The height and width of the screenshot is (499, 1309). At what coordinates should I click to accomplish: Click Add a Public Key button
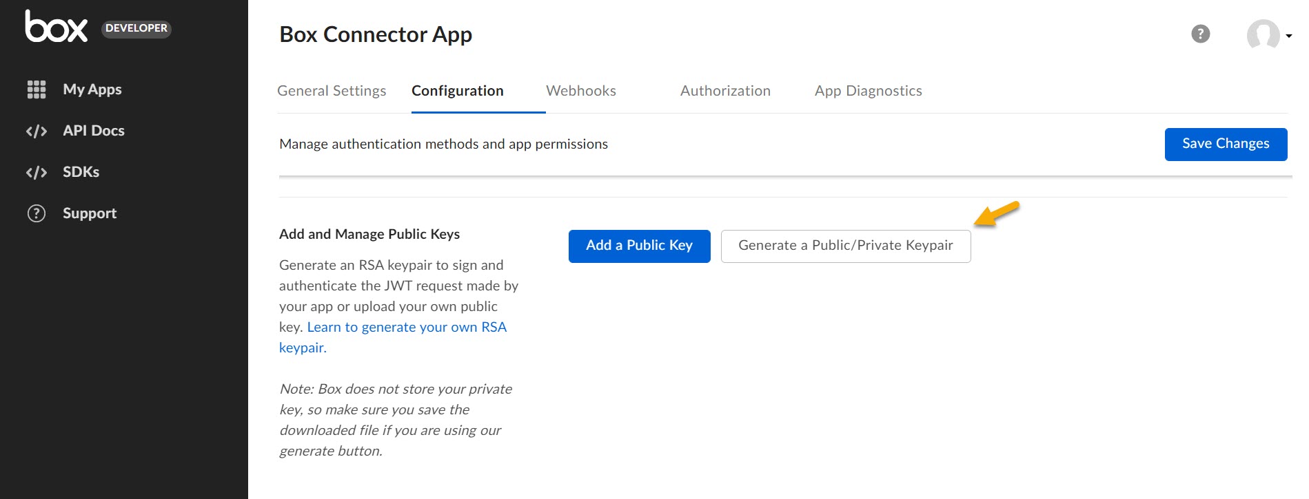(x=639, y=246)
